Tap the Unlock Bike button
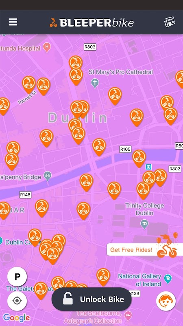This screenshot has width=183, height=326. pyautogui.click(x=91, y=299)
